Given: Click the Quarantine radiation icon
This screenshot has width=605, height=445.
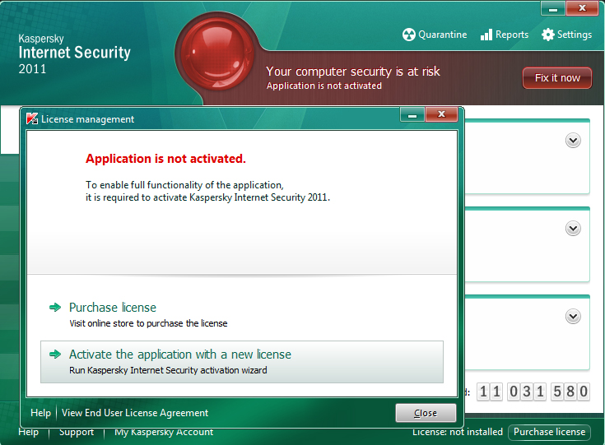Looking at the screenshot, I should tap(408, 35).
